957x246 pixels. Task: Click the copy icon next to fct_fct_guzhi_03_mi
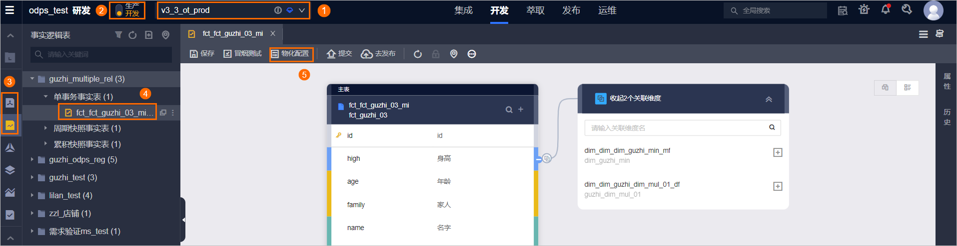click(163, 113)
